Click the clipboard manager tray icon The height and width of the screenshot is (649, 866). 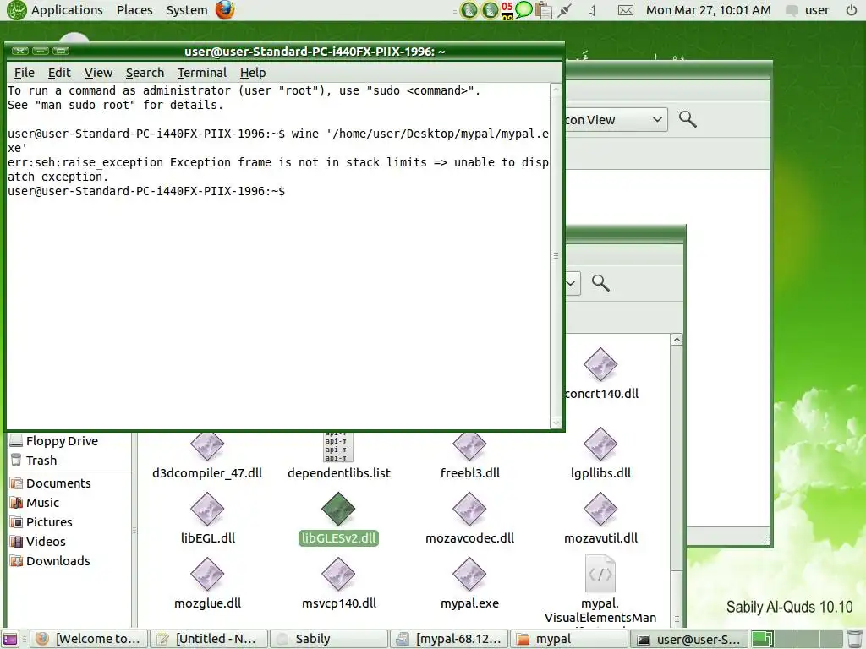(x=544, y=10)
